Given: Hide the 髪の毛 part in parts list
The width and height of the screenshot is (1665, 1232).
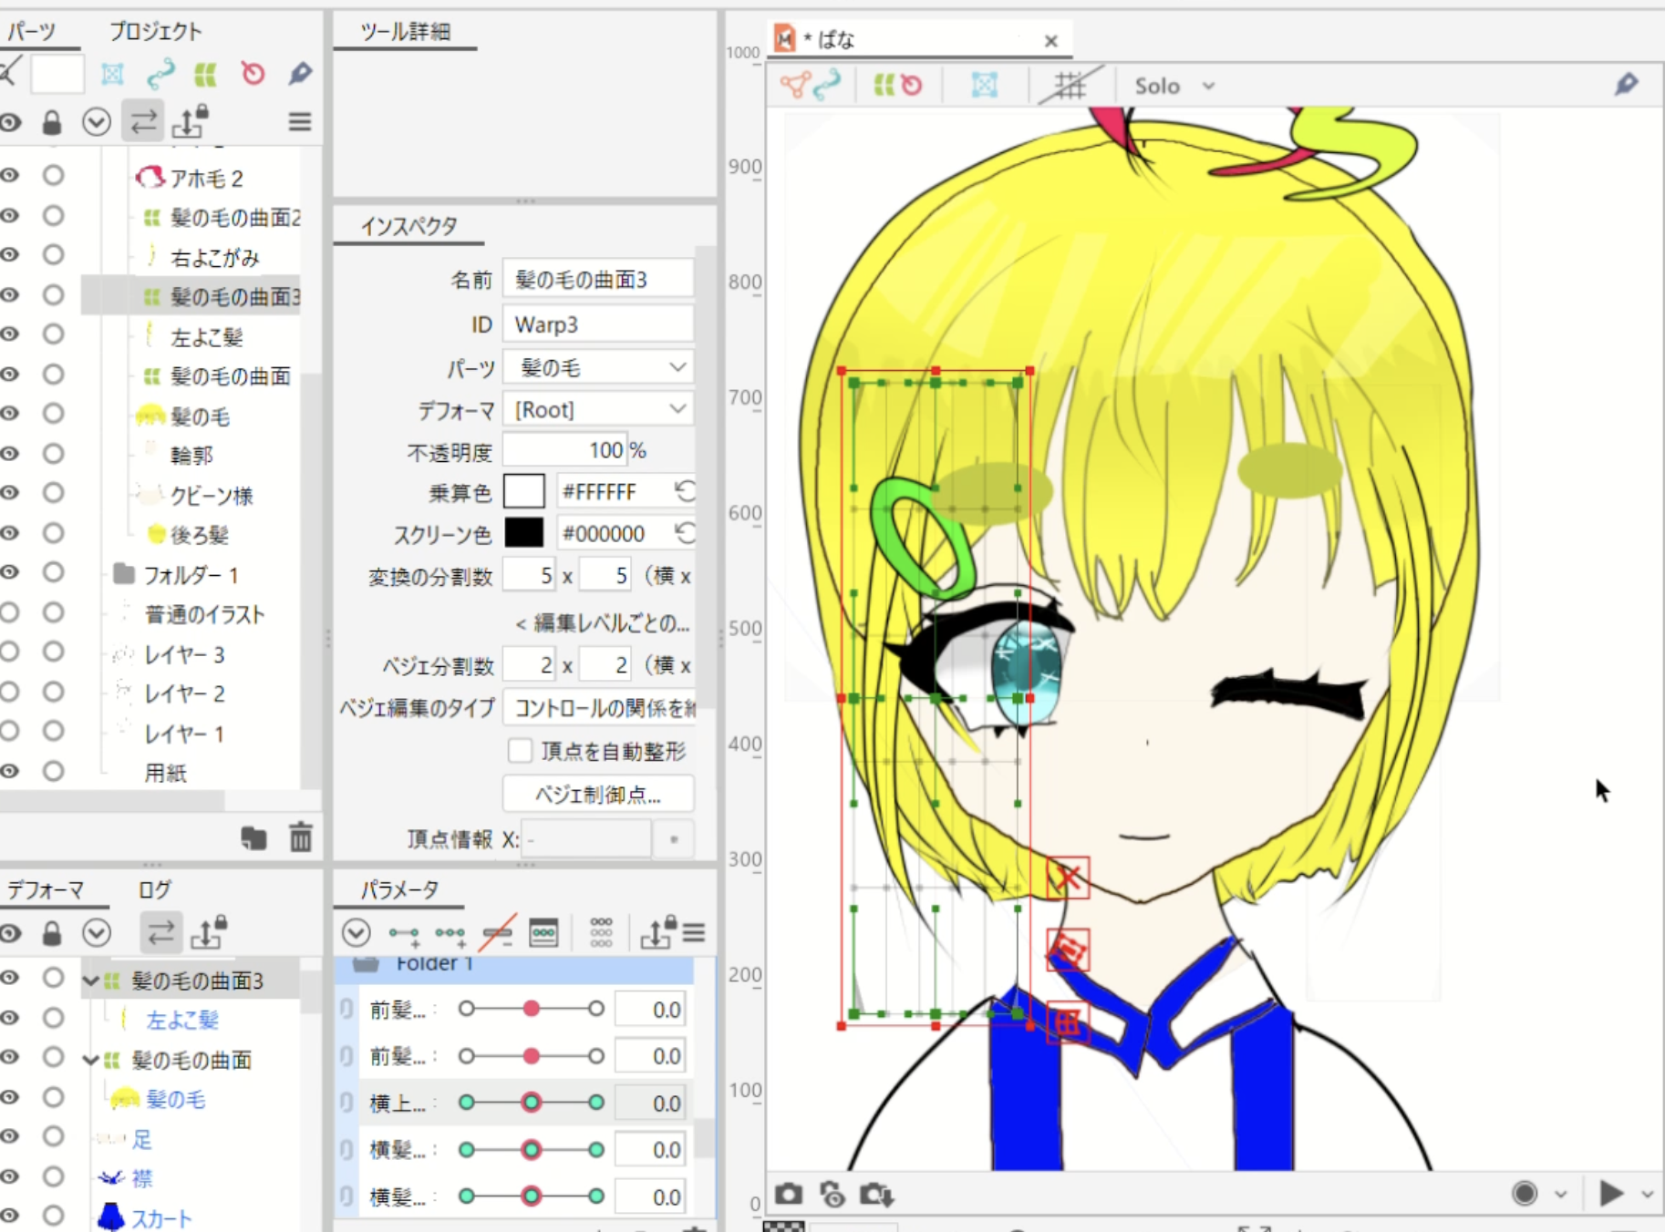Looking at the screenshot, I should [10, 414].
